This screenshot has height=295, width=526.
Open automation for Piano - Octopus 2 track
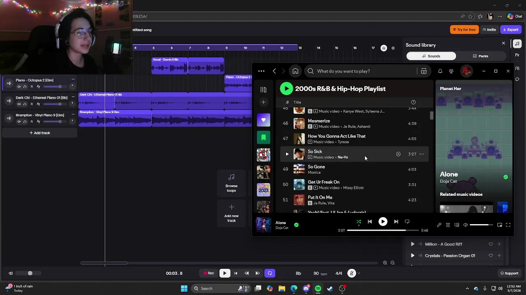(x=38, y=86)
